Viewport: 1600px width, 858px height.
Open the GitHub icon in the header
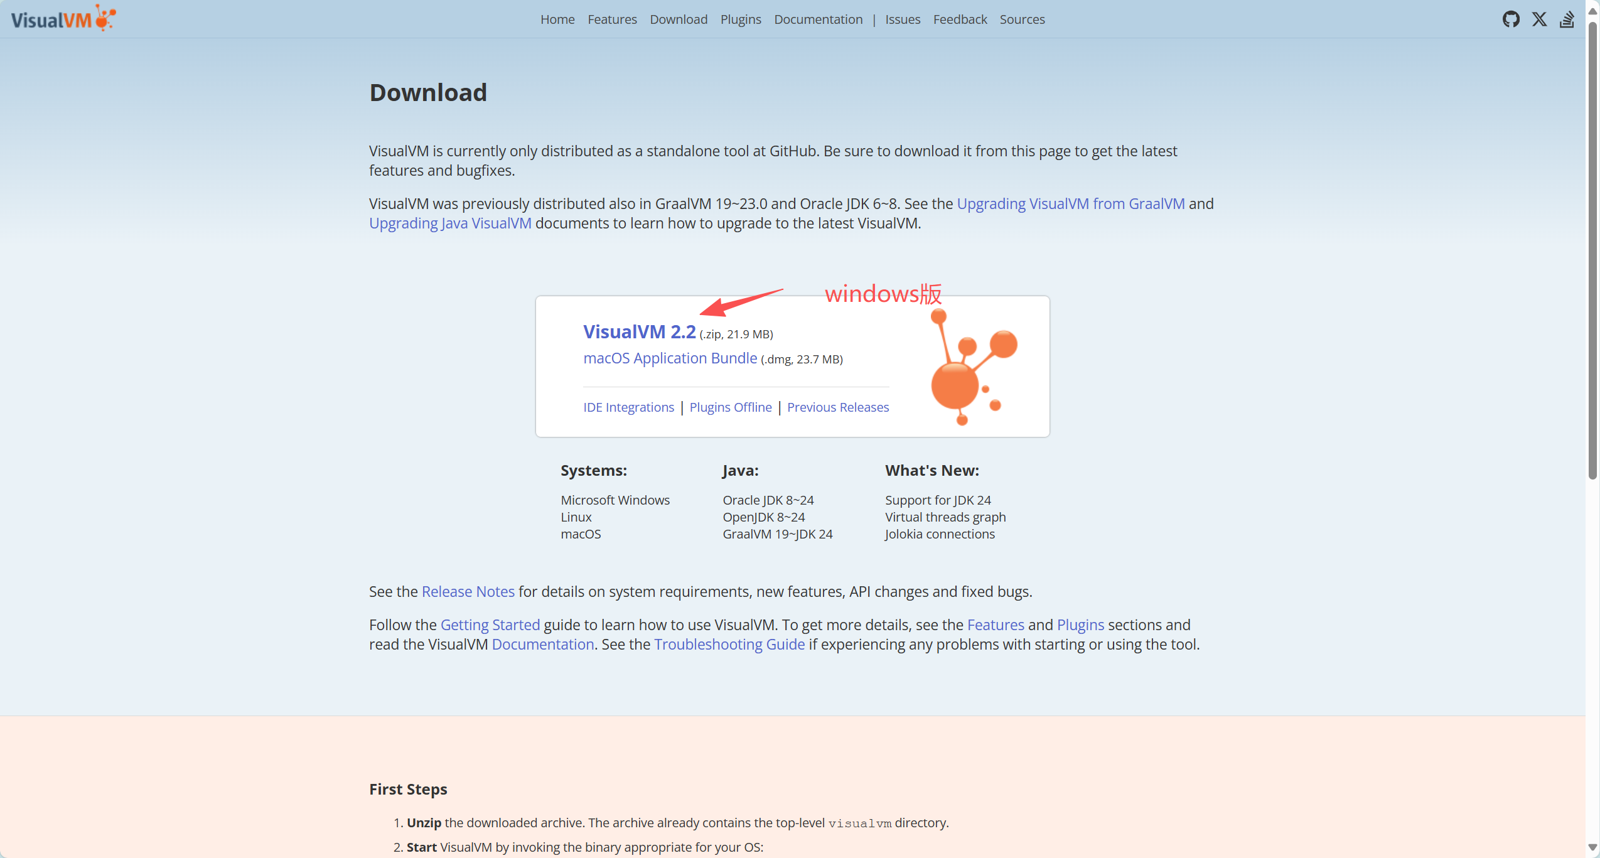coord(1511,19)
